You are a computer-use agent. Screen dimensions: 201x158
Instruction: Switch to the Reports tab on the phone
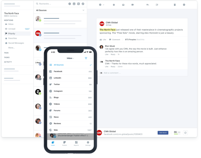(76, 143)
